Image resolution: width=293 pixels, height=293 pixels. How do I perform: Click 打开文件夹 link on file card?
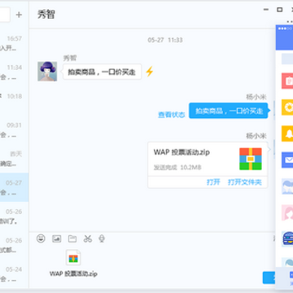245,182
